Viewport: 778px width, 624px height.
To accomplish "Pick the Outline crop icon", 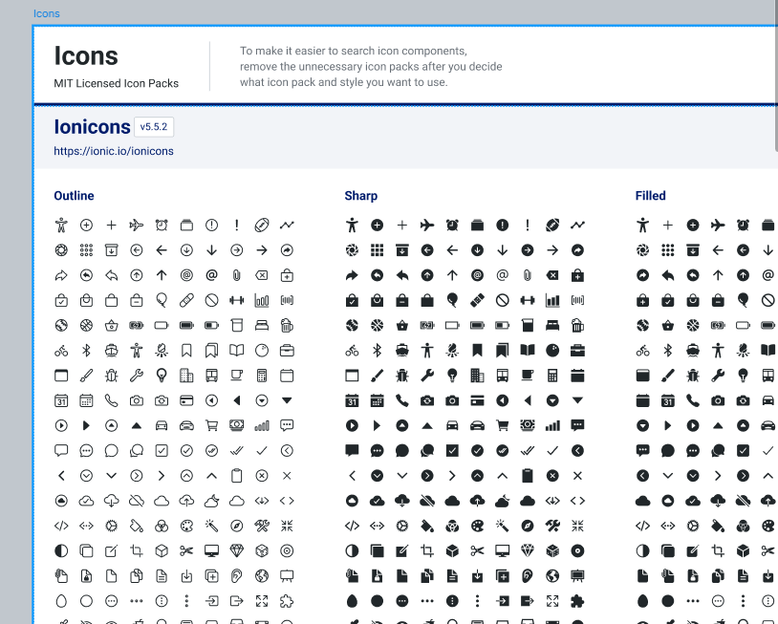I will pyautogui.click(x=136, y=551).
